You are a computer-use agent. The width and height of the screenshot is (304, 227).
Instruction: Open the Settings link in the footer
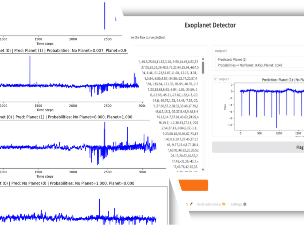coord(236,204)
